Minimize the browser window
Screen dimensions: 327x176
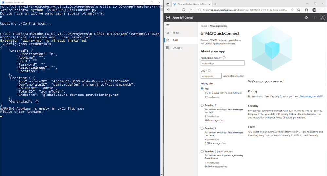tap(307, 4)
